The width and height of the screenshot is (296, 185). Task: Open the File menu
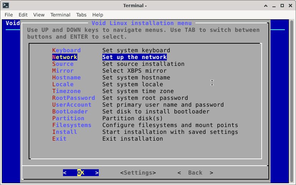[x=9, y=15]
